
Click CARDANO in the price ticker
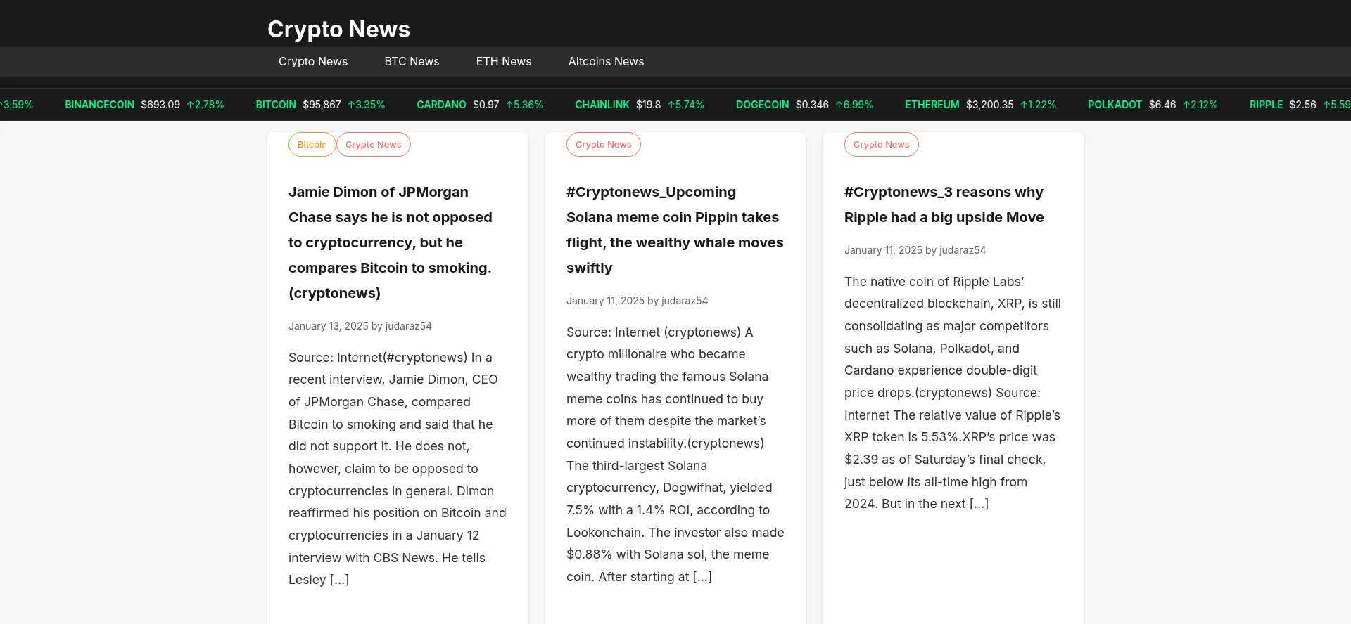[x=441, y=105]
